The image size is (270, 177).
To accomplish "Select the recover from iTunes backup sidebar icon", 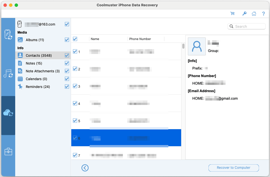I will 8,74.
